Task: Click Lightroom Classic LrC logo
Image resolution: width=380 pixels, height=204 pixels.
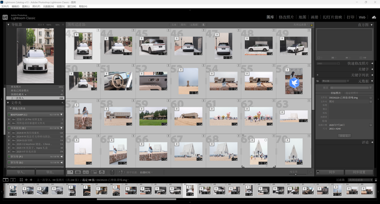Action: click(x=5, y=17)
